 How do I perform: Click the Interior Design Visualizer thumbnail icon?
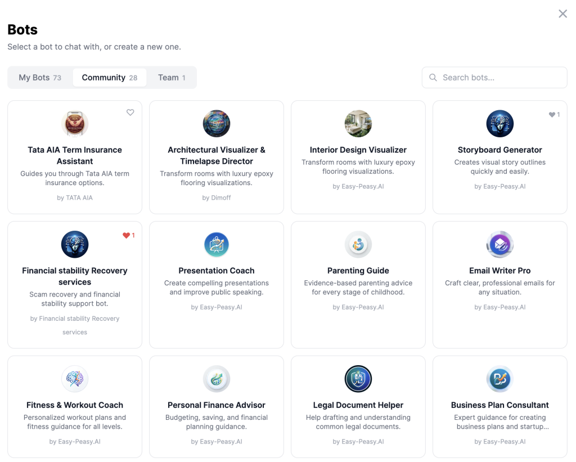coord(358,124)
